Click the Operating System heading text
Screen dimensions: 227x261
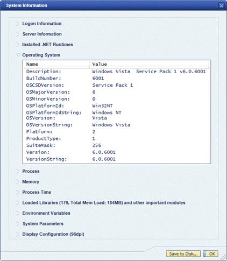click(41, 55)
